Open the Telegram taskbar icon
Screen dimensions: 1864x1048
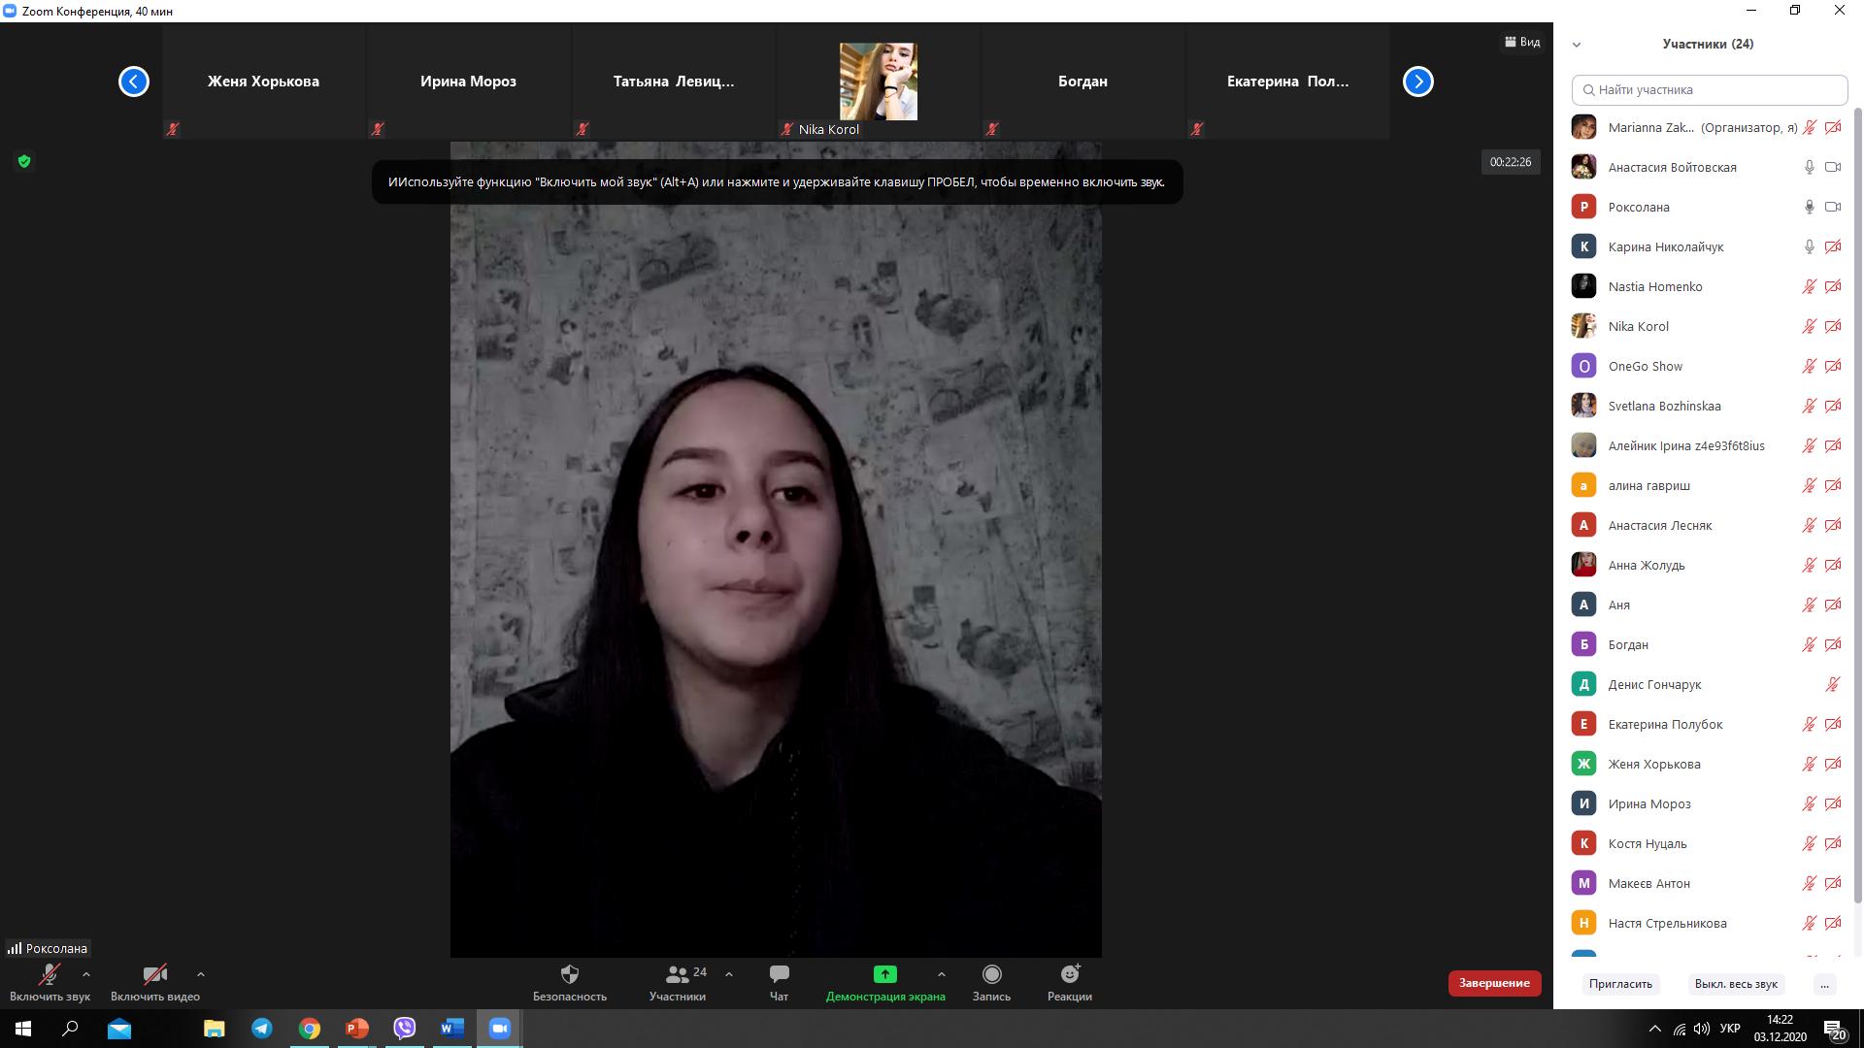(x=262, y=1029)
